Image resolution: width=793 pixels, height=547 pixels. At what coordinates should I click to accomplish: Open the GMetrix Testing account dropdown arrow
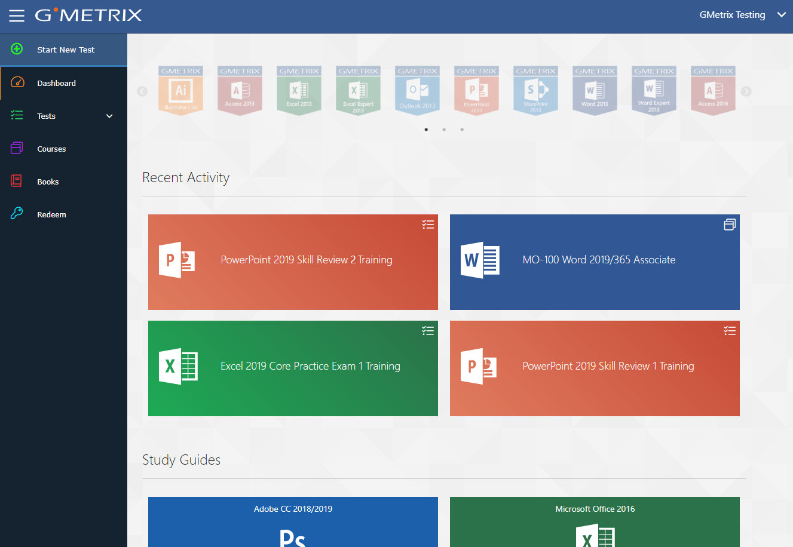[781, 15]
